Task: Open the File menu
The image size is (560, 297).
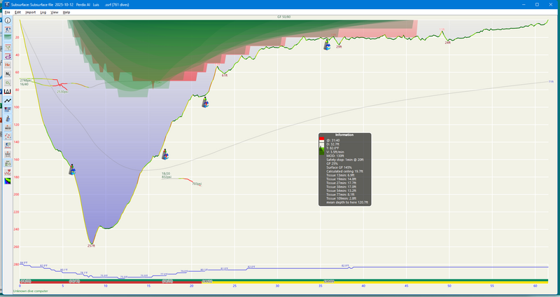Action: 7,13
